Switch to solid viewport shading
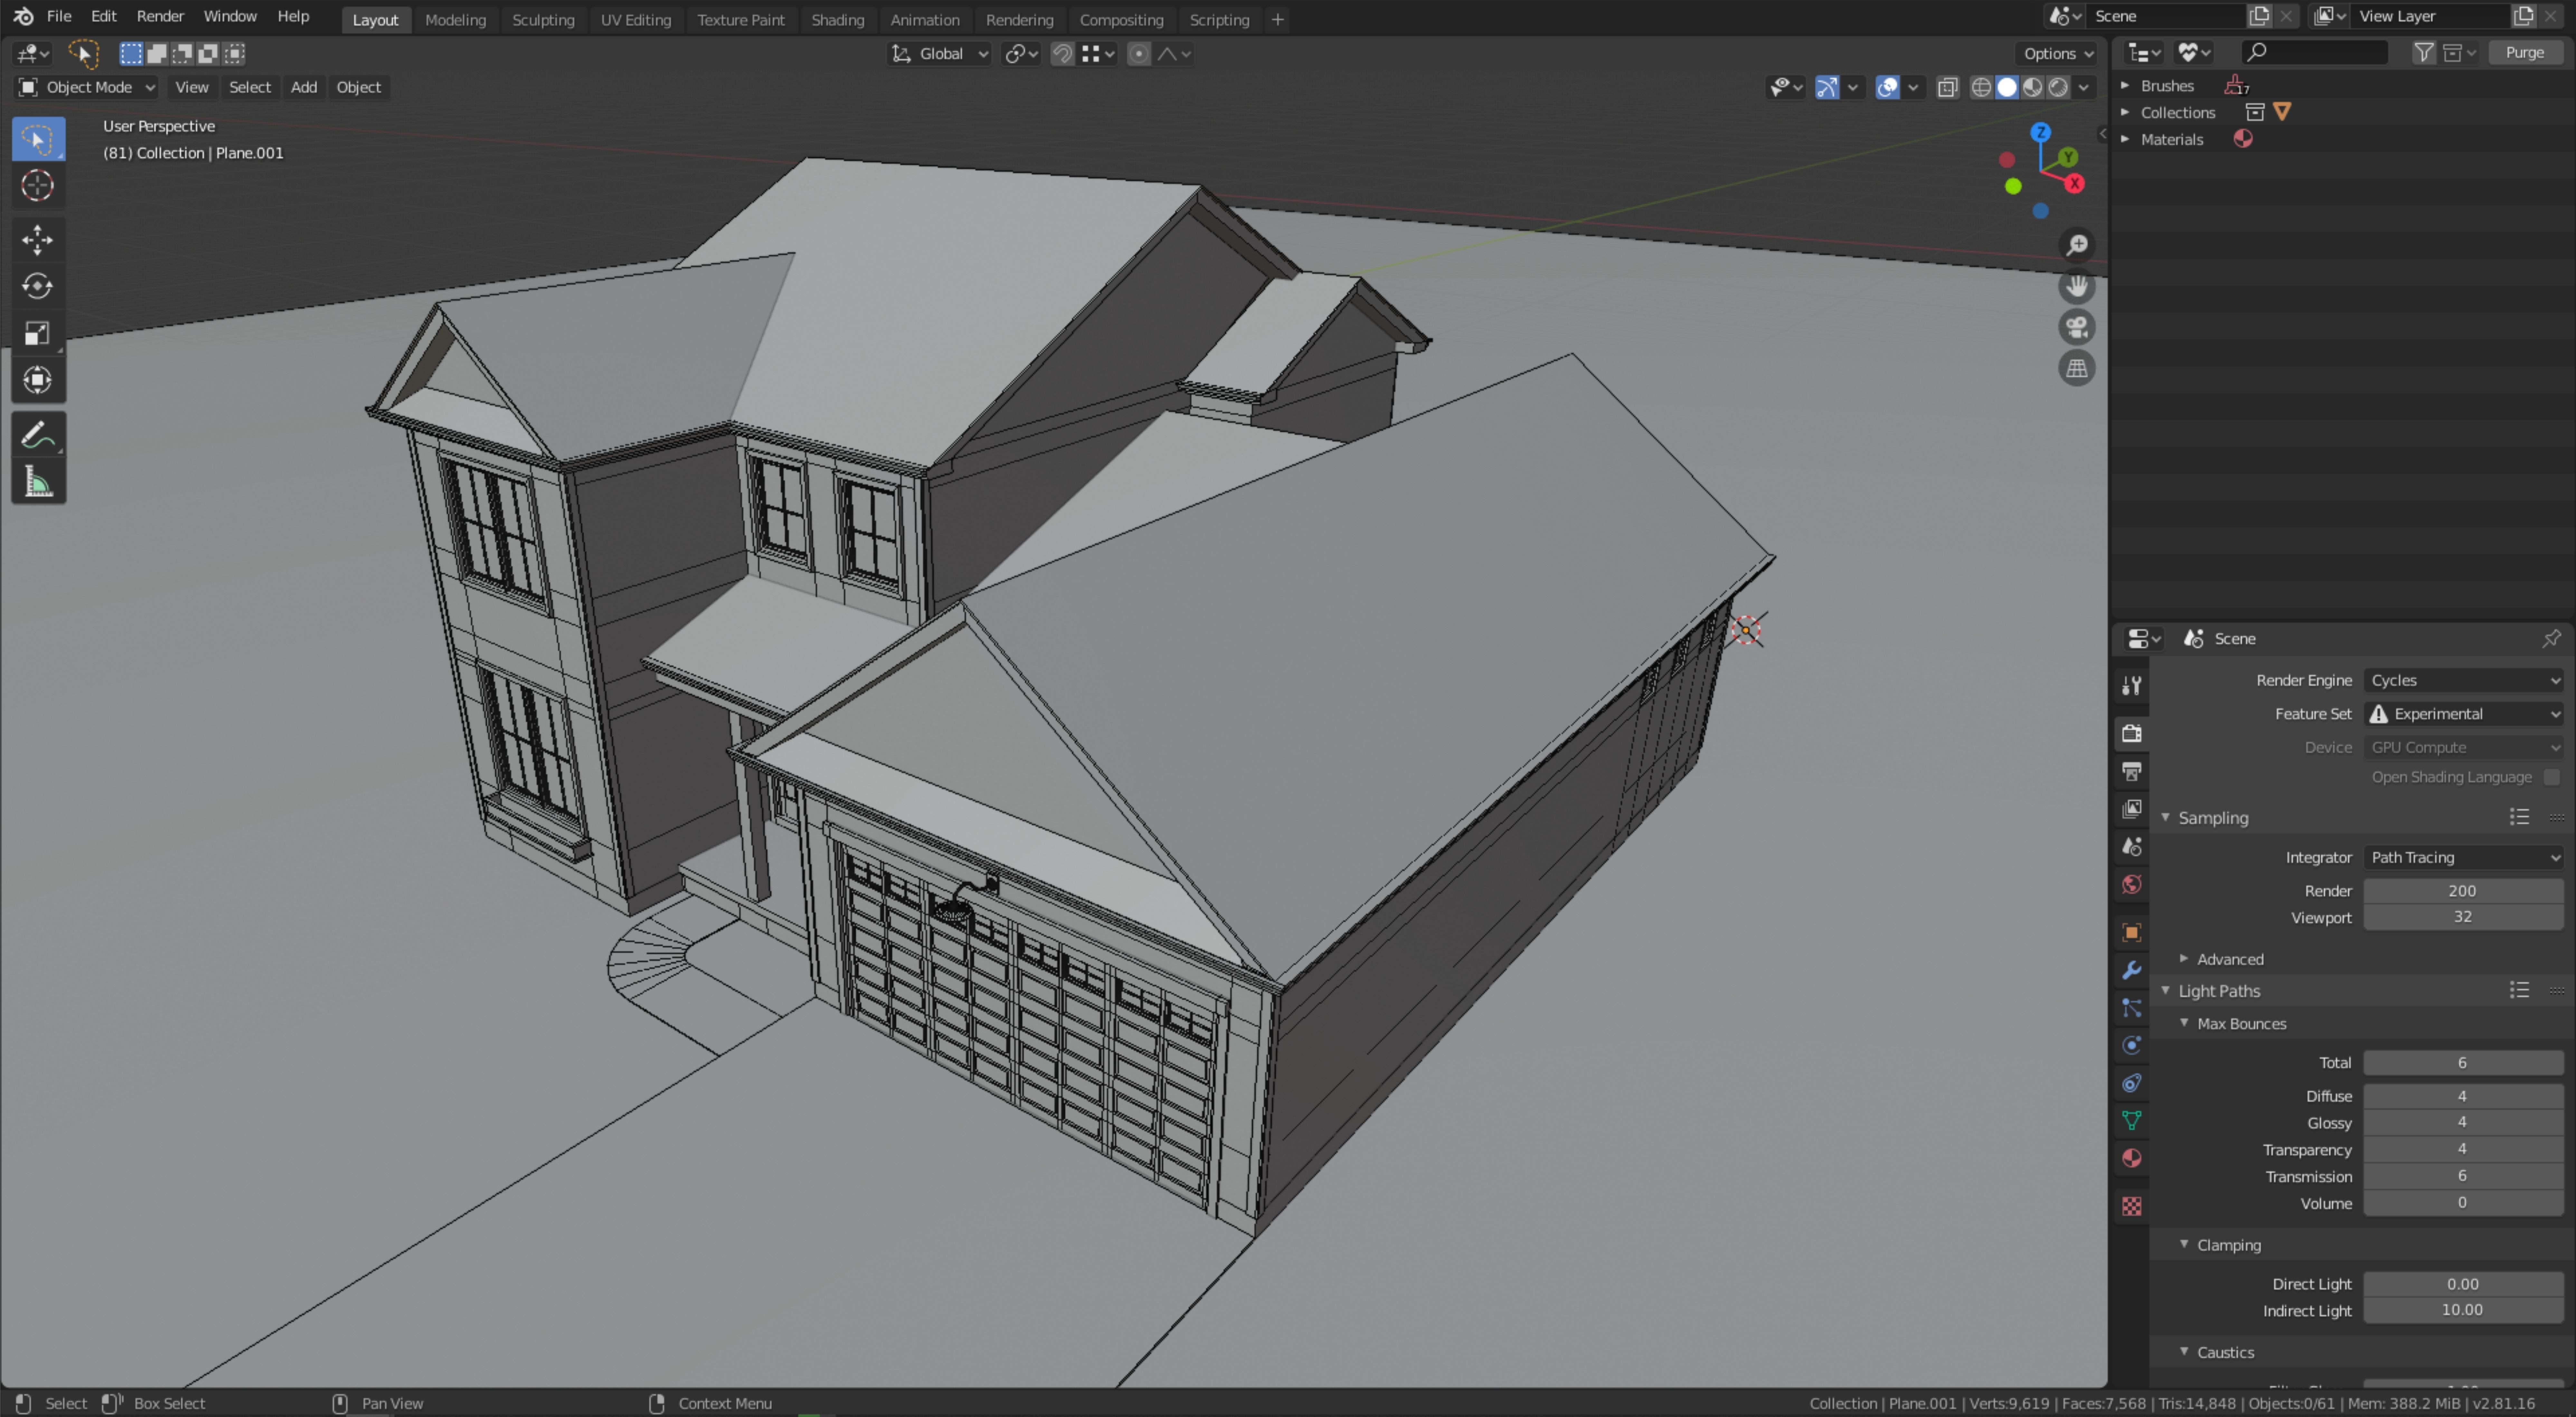This screenshot has width=2576, height=1417. tap(2007, 88)
